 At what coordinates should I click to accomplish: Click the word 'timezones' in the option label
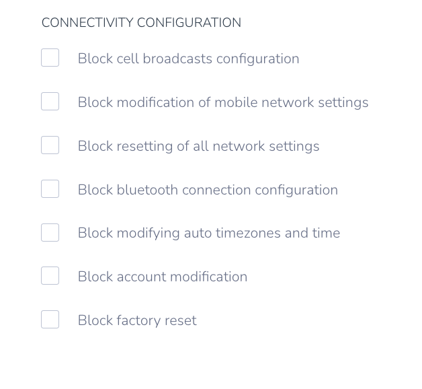click(248, 233)
